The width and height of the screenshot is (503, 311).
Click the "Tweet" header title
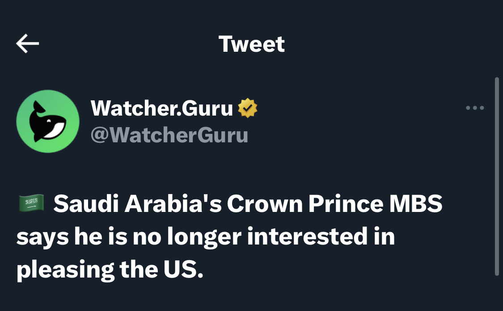point(251,44)
